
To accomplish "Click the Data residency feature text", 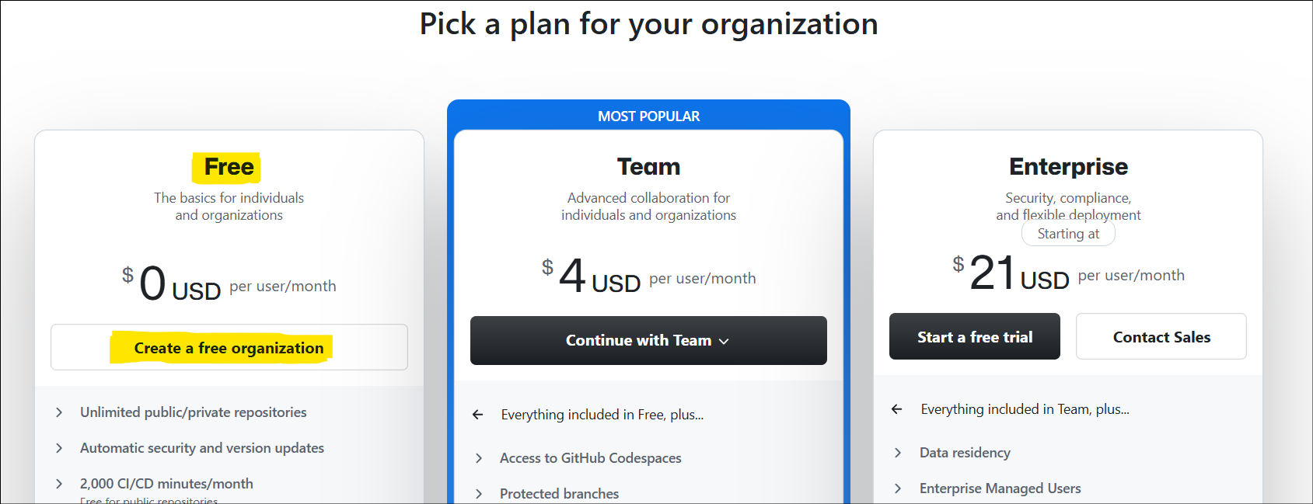I will [965, 453].
